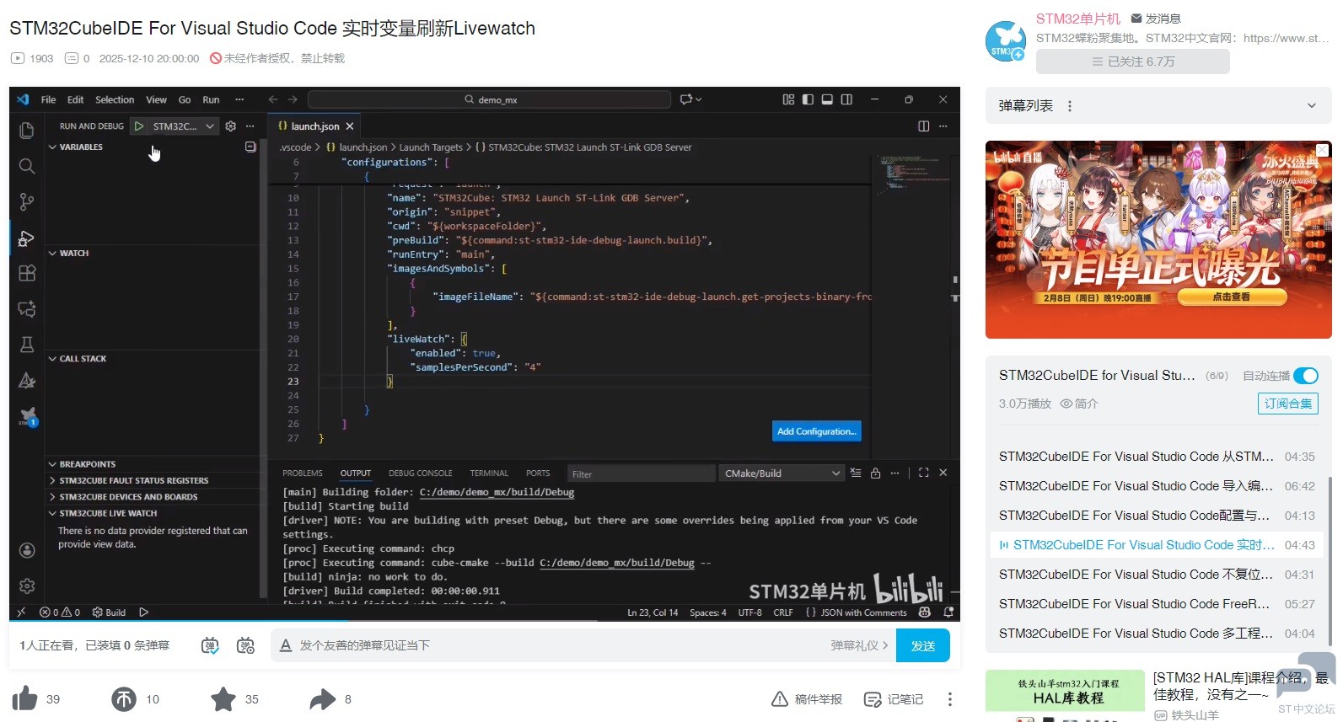Screen dimensions: 1343x722
Task: Switch to the TERMINAL panel tab
Action: pos(489,473)
